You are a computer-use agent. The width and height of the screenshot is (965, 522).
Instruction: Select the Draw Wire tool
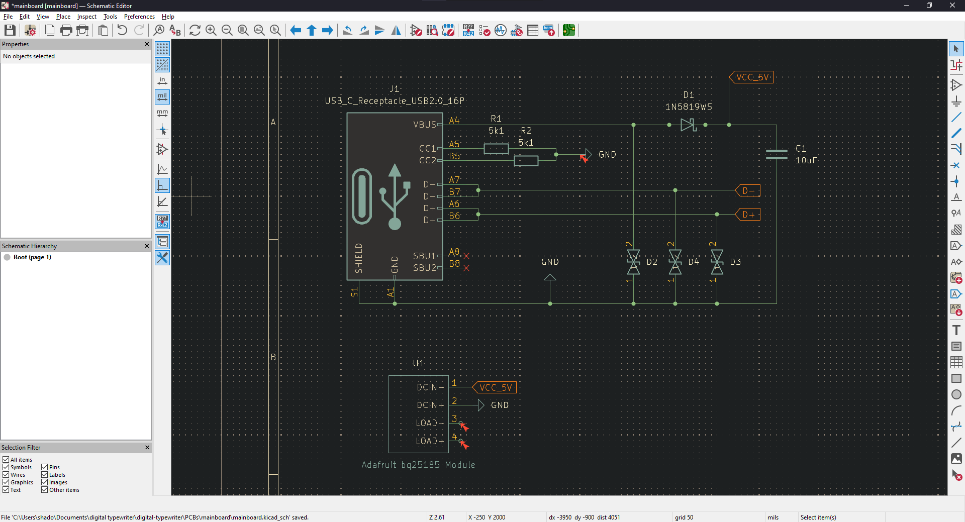point(956,117)
